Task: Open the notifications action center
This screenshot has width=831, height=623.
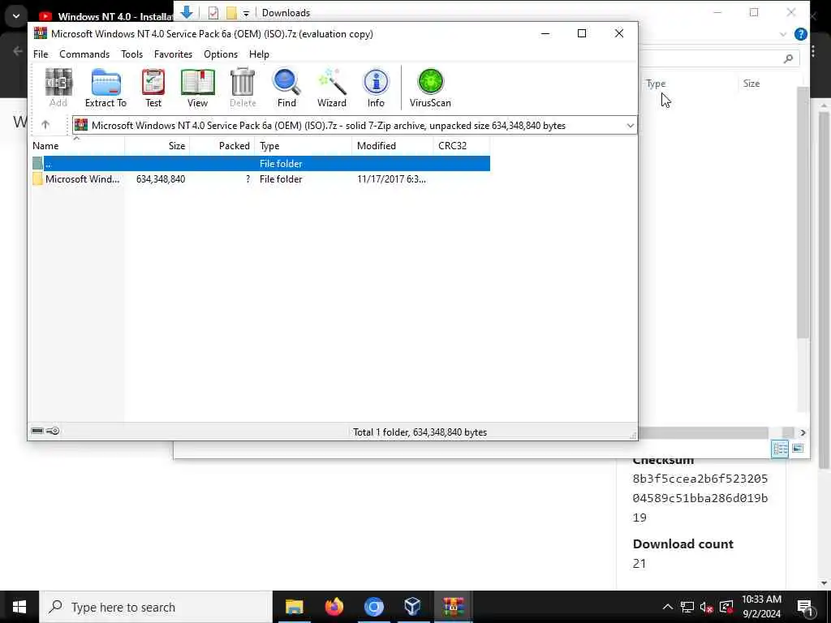Action: tap(804, 607)
